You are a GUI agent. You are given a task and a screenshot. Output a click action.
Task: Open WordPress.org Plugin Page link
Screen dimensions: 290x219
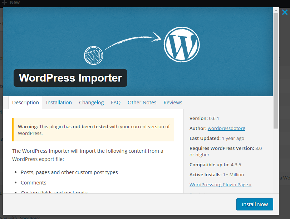pyautogui.click(x=221, y=184)
